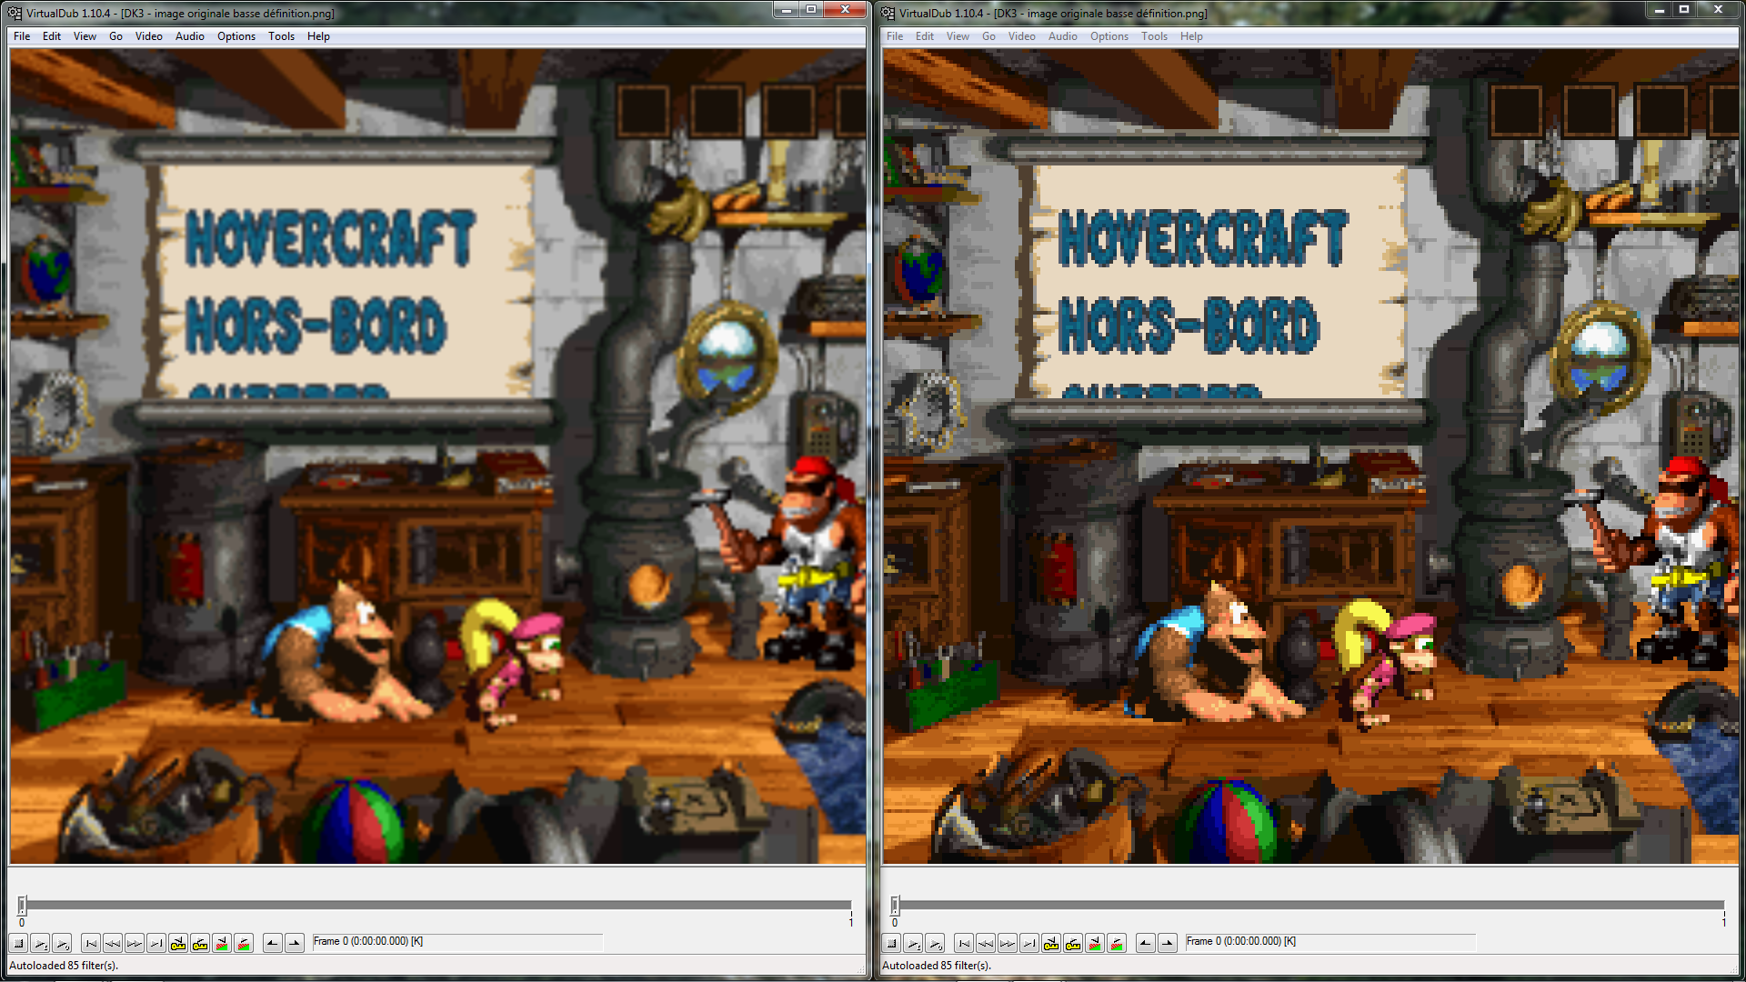The width and height of the screenshot is (1746, 982).
Task: Open the Help menu in the left window
Action: click(318, 36)
